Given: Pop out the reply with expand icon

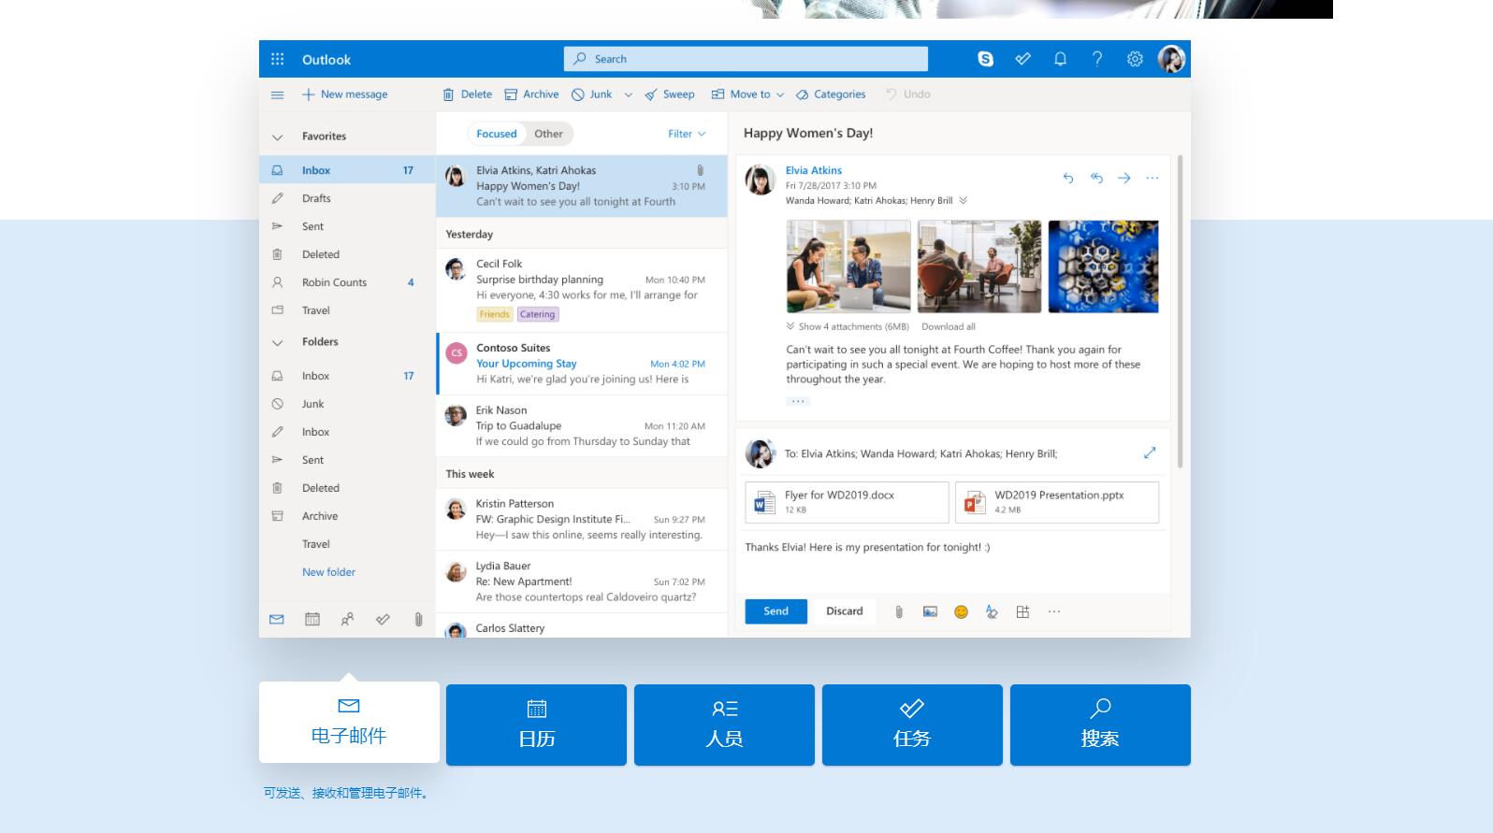Looking at the screenshot, I should click(1150, 452).
